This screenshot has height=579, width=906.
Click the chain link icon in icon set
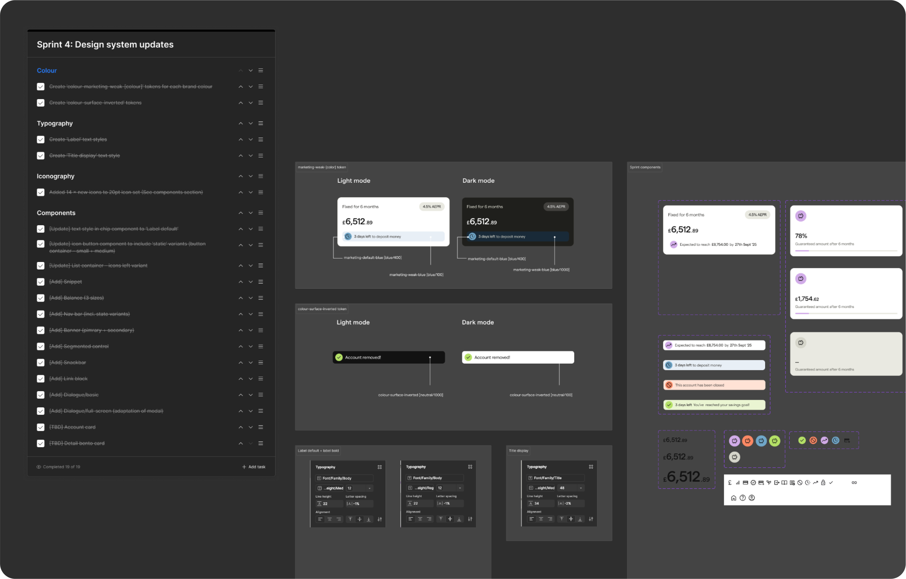click(854, 483)
